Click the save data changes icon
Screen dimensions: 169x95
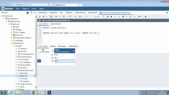pos(51,17)
